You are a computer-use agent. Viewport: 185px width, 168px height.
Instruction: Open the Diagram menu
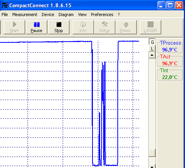click(x=66, y=15)
